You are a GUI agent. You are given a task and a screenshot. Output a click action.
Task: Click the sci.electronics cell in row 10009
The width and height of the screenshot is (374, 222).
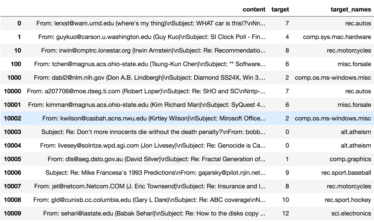[x=352, y=213]
